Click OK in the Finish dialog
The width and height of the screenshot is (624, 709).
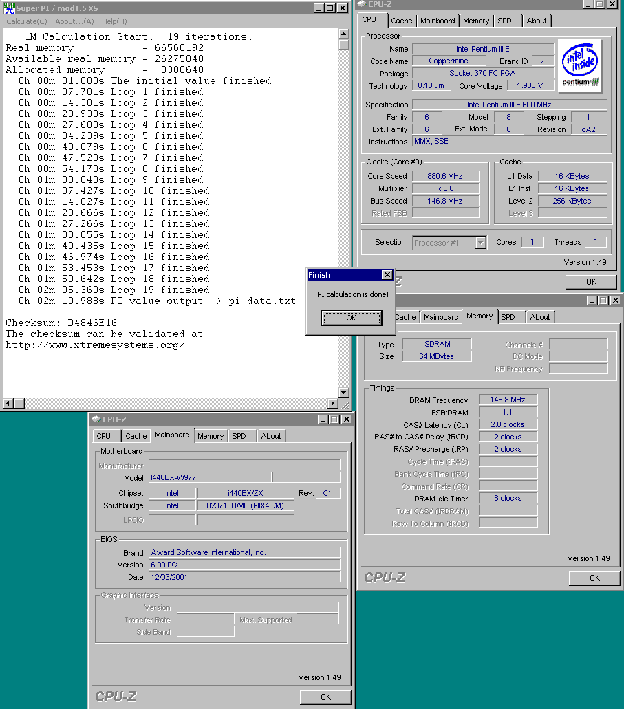click(352, 318)
